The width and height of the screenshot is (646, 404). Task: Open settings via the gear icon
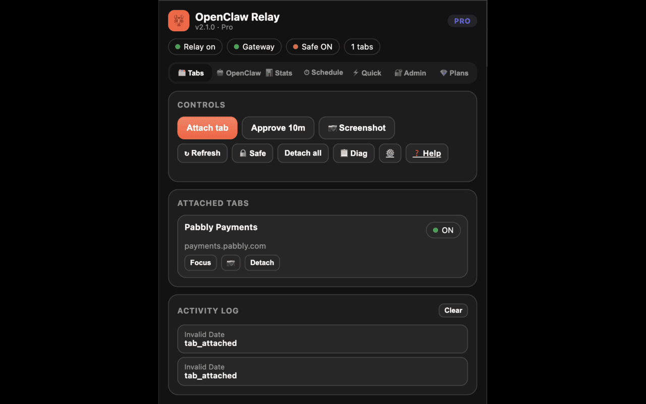390,153
